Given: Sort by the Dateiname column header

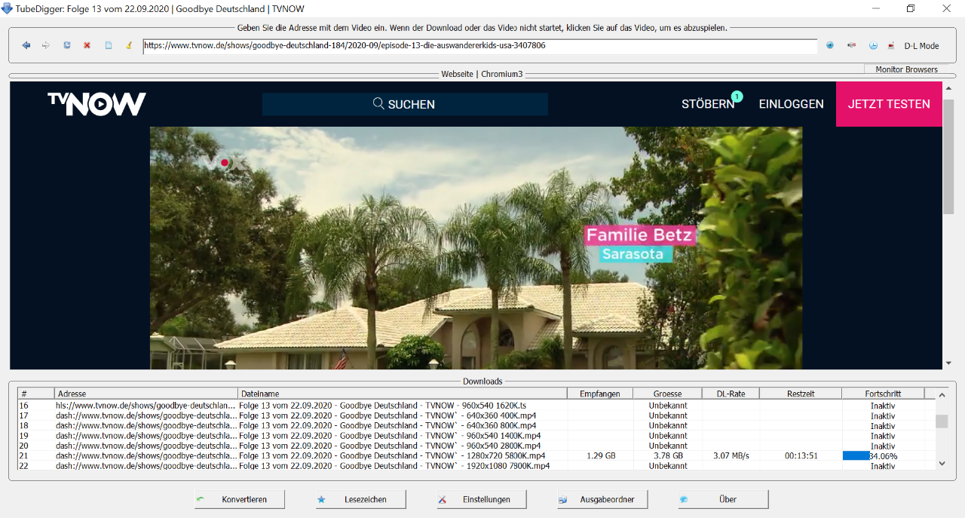Looking at the screenshot, I should click(403, 394).
